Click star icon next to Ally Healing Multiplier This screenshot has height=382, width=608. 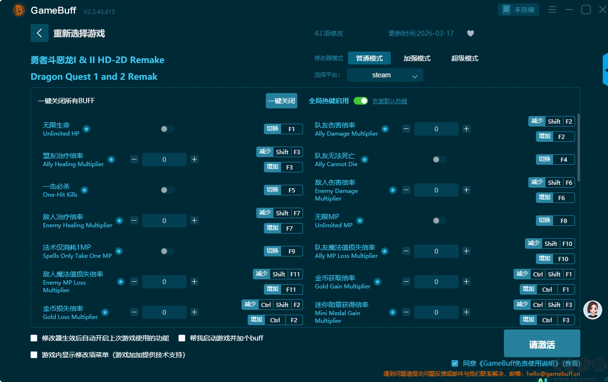[111, 159]
